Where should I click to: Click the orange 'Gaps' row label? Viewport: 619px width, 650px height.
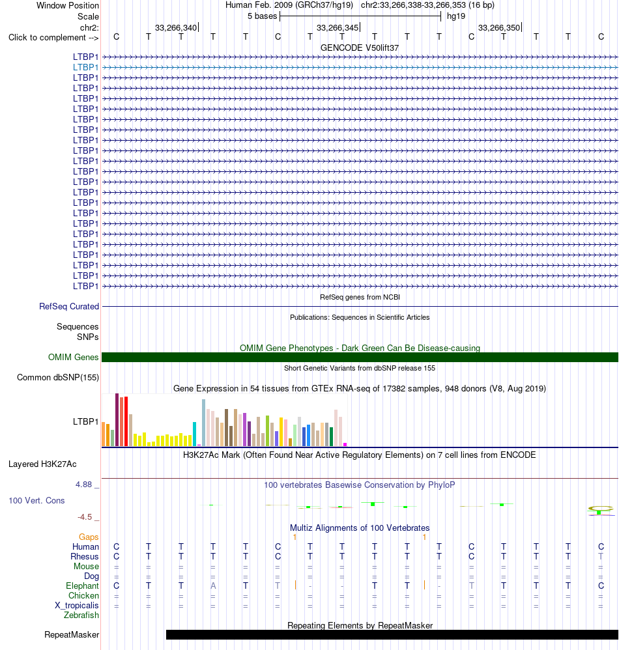click(89, 537)
